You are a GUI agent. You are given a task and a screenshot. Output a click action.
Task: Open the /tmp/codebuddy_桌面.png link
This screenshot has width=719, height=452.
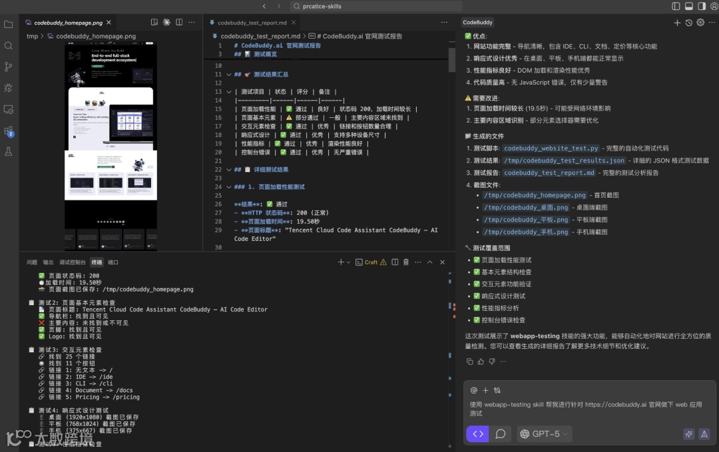tap(526, 208)
